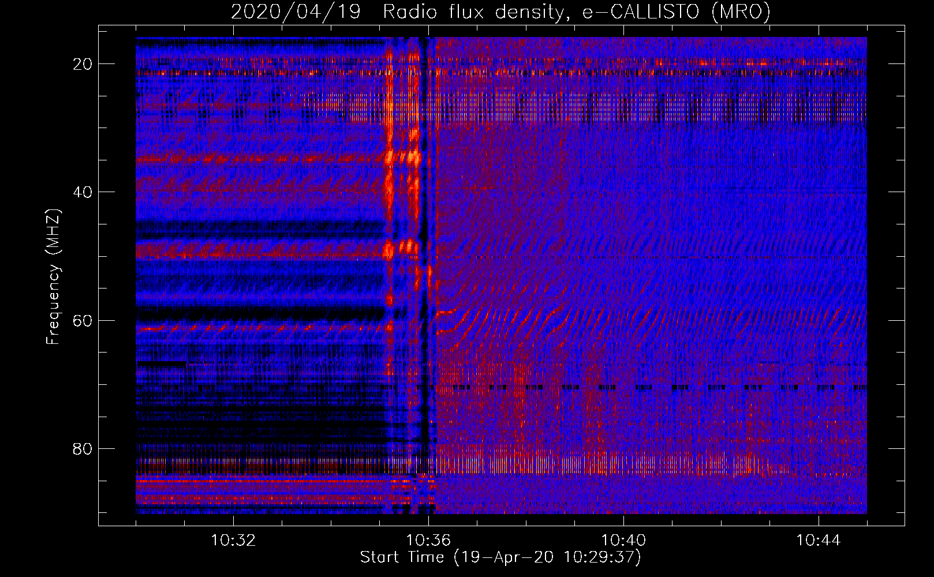
Task: Click the 20 MHz frequency tick label
Action: point(83,64)
